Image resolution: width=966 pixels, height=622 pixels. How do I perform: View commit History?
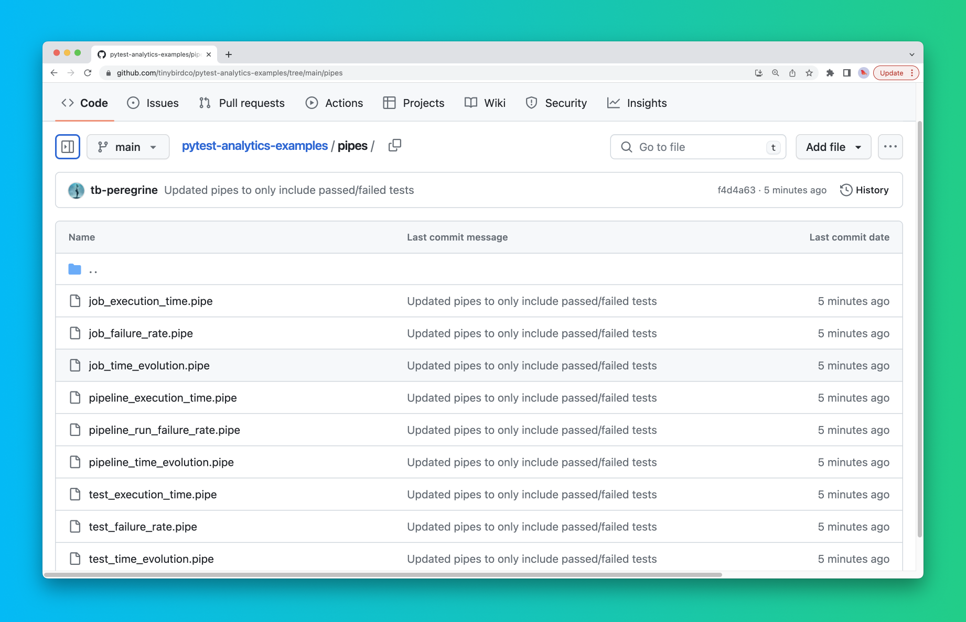(x=864, y=190)
